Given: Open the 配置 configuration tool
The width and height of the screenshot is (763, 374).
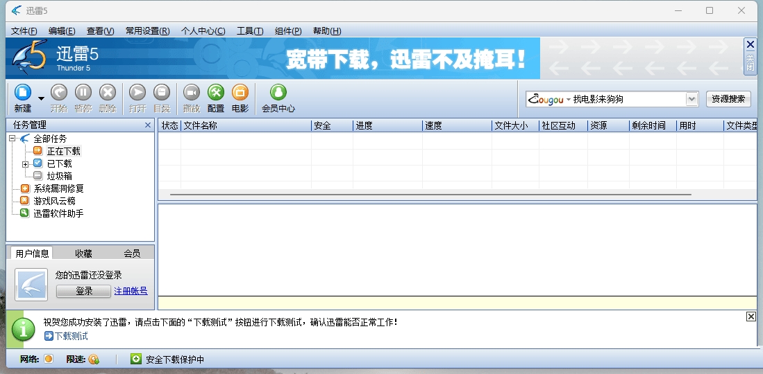Looking at the screenshot, I should click(x=216, y=93).
